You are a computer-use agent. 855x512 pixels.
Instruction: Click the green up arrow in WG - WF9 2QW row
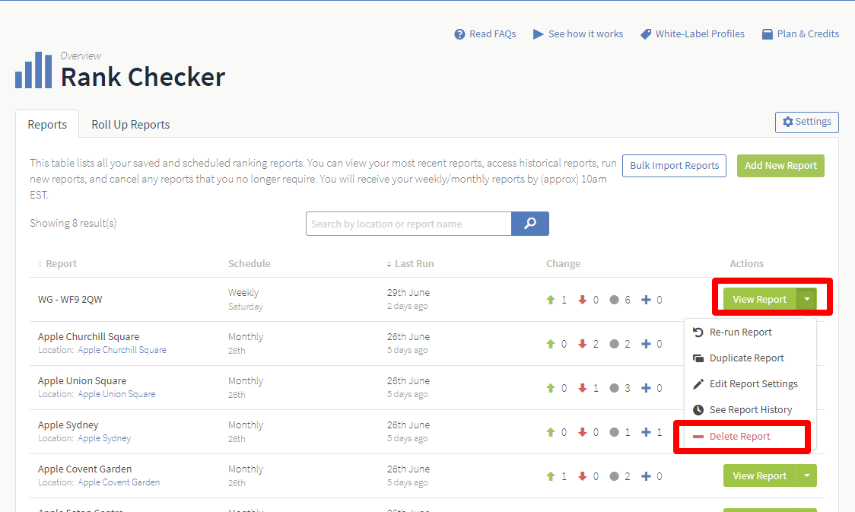pos(551,300)
